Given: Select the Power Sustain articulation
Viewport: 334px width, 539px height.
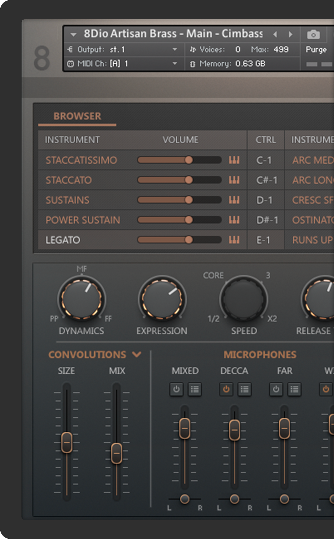Looking at the screenshot, I should tap(83, 220).
